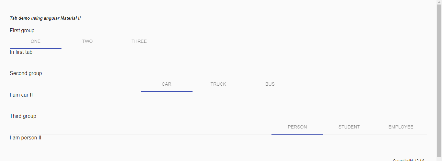442x161 pixels.
Task: Switch to the STUDENT tab
Action: pyautogui.click(x=349, y=127)
